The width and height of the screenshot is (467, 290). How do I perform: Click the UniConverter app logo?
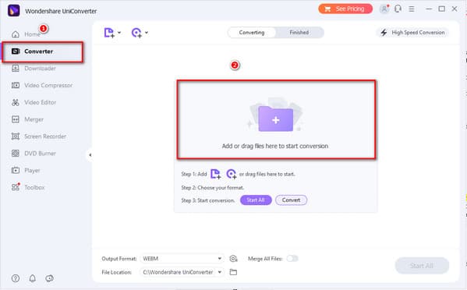(x=13, y=11)
